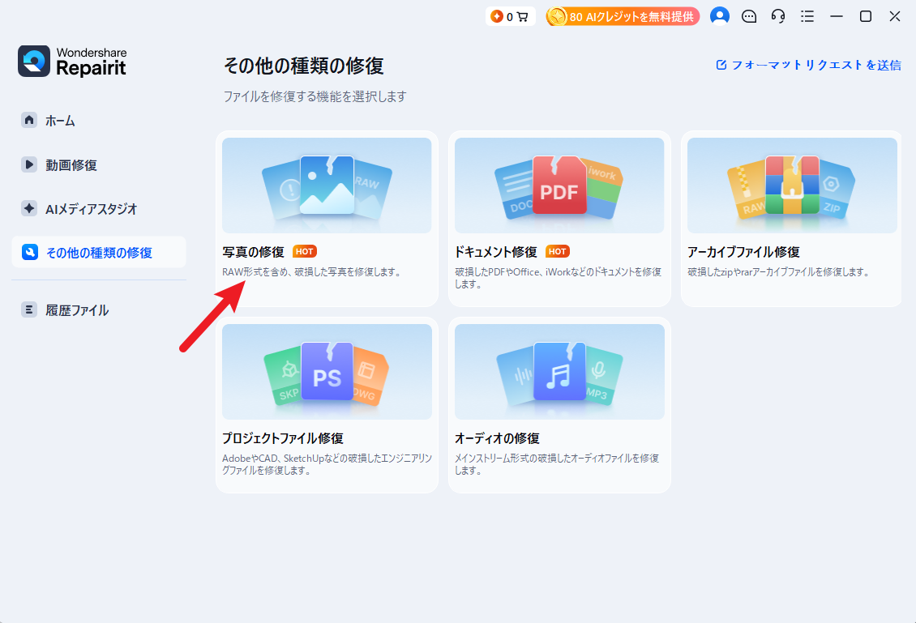Open the shopping cart icon
Viewport: 916px width, 623px height.
[x=523, y=17]
